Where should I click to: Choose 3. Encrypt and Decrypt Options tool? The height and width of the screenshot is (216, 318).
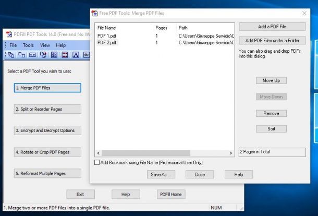coord(47,130)
